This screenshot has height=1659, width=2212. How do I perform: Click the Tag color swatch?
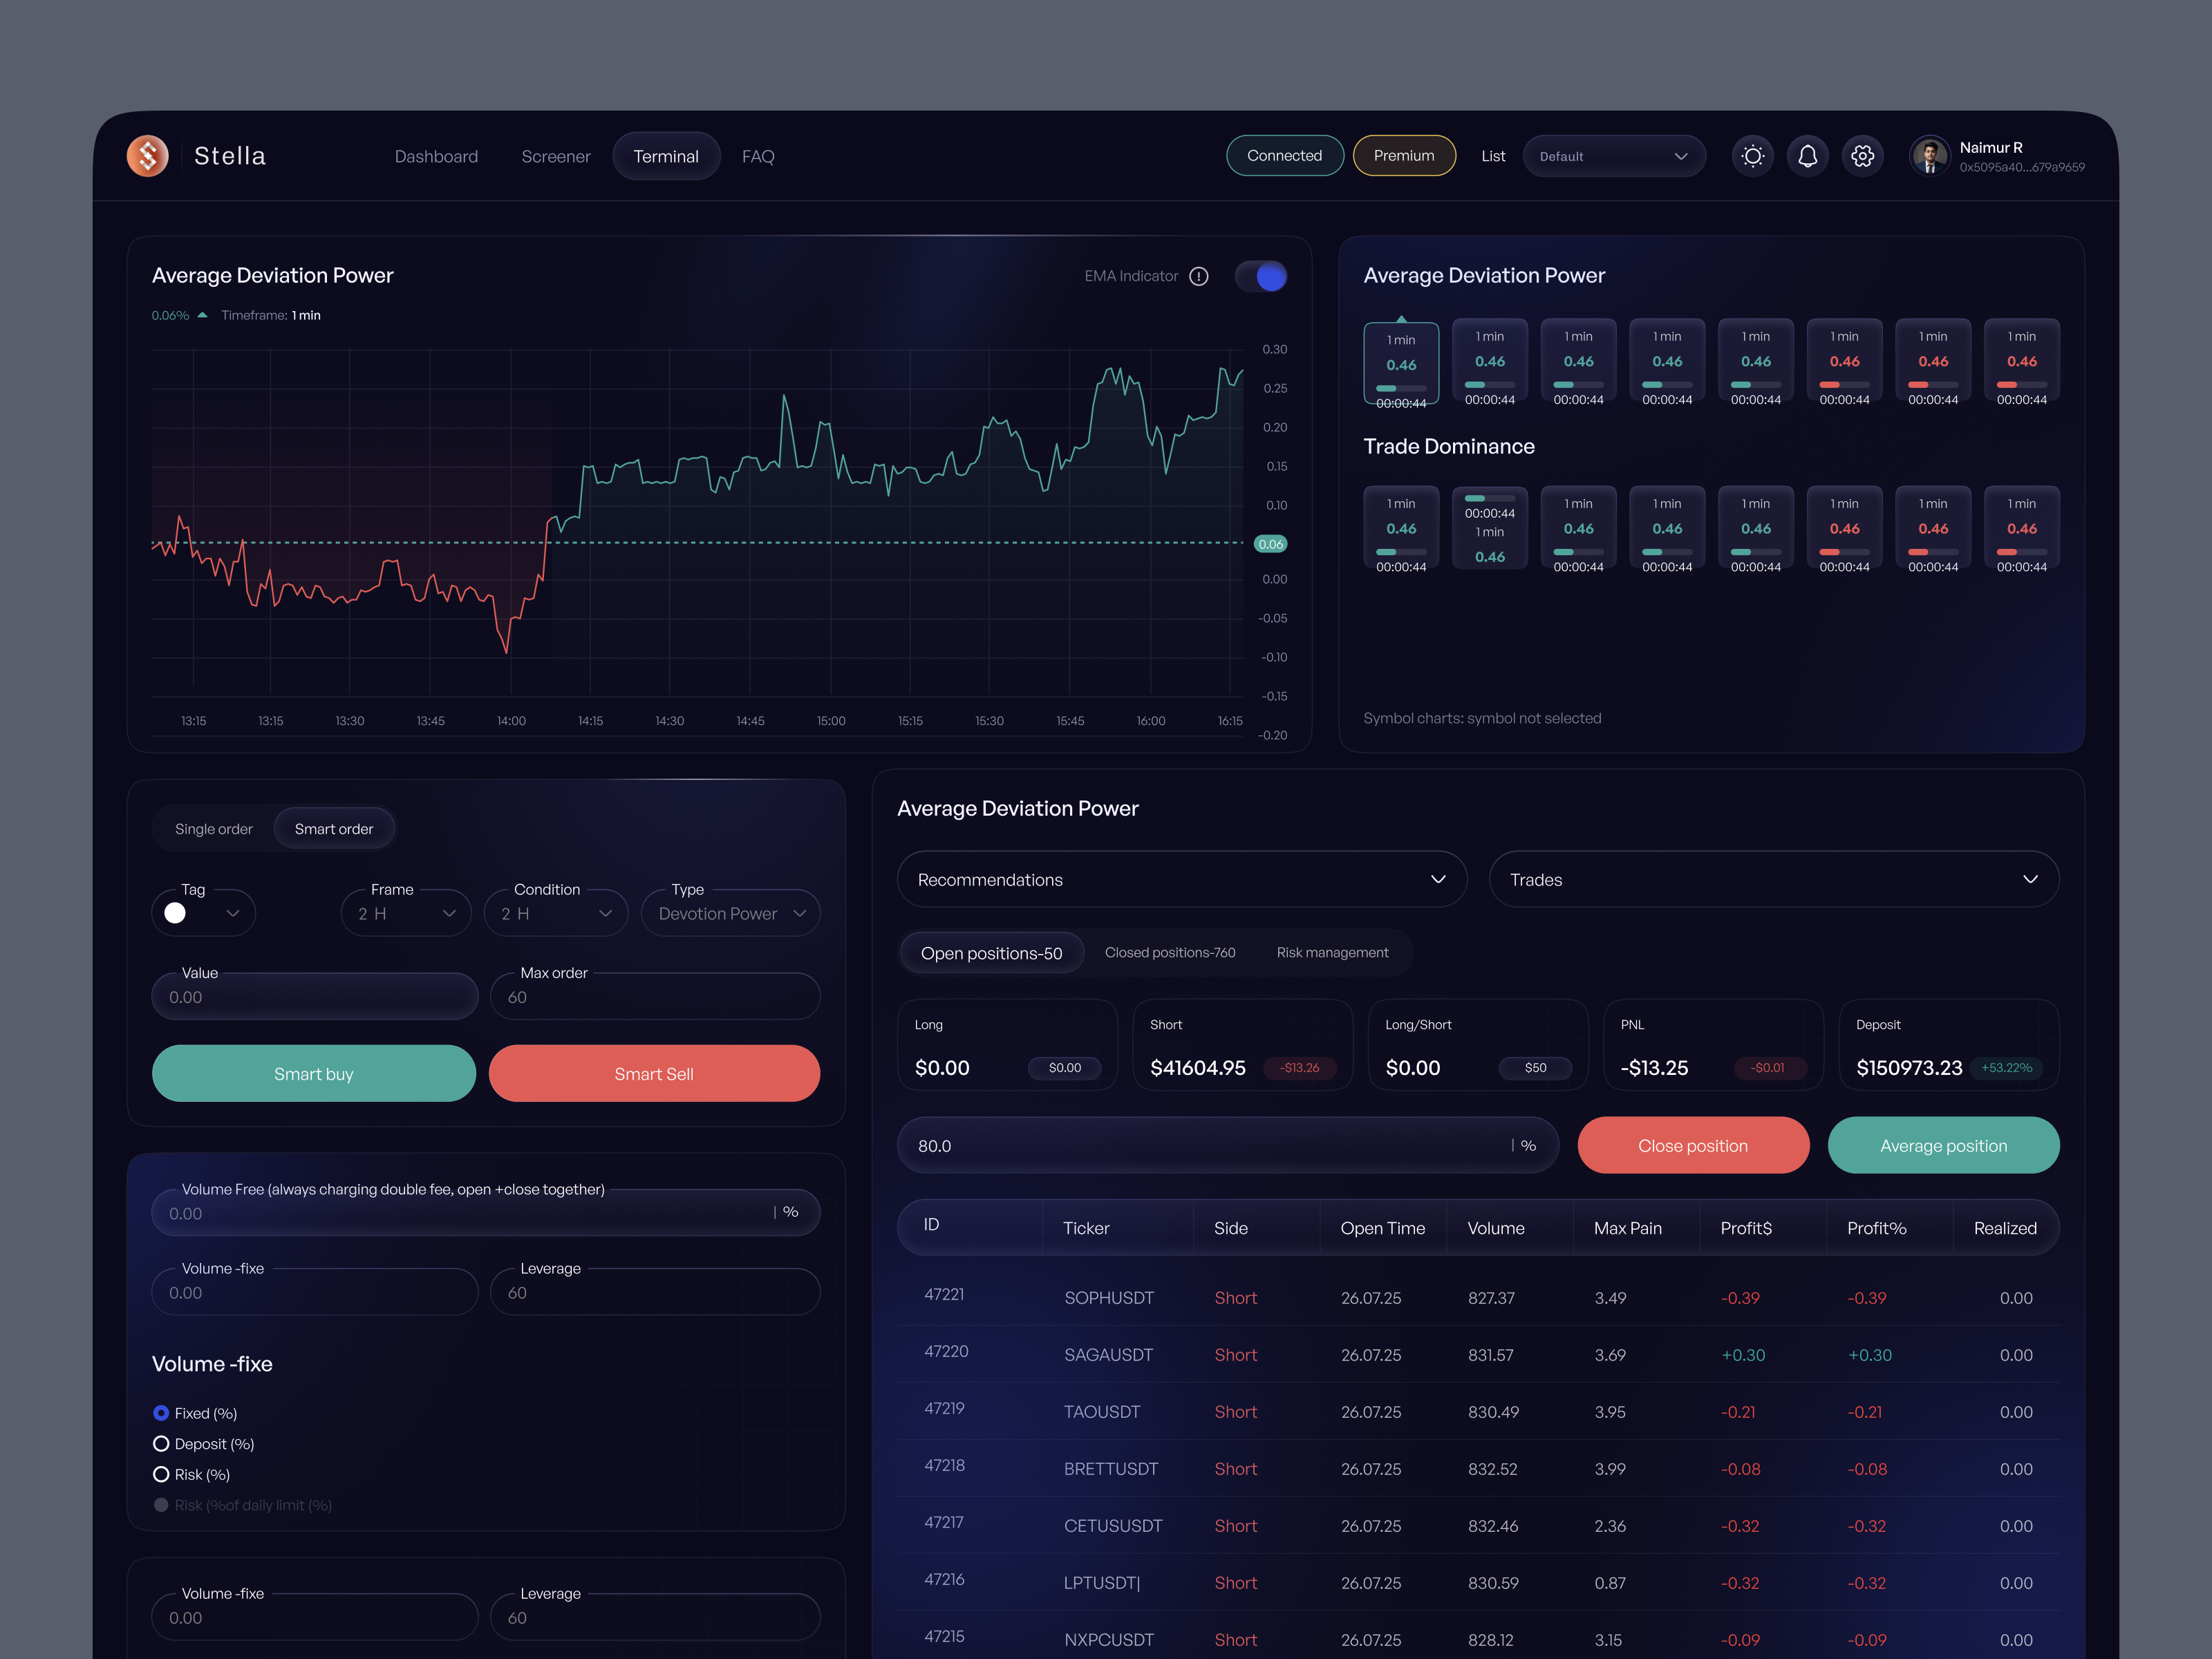[x=175, y=912]
